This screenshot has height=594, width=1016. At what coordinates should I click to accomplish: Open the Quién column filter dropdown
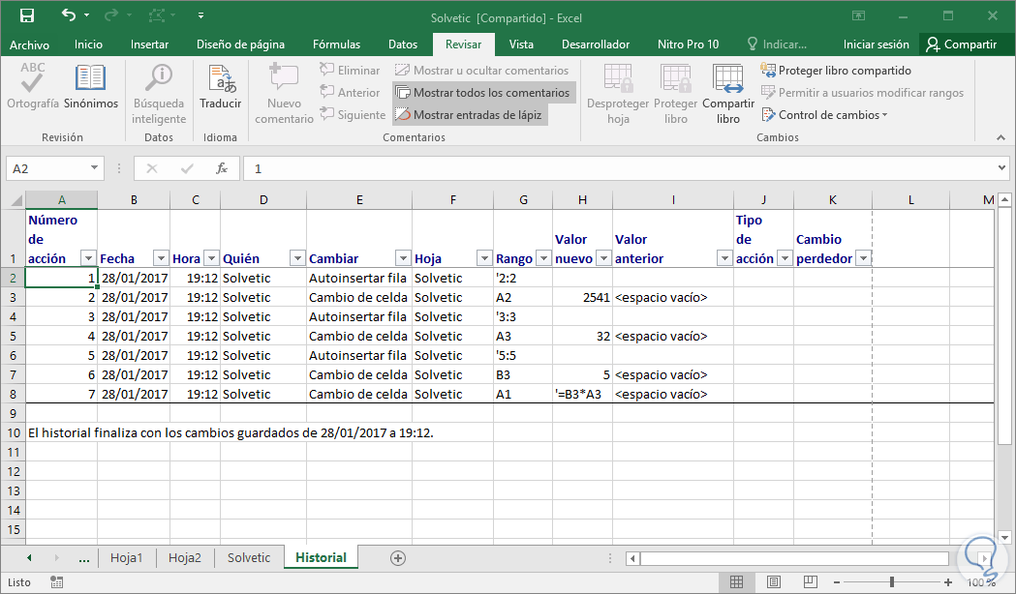pyautogui.click(x=296, y=258)
